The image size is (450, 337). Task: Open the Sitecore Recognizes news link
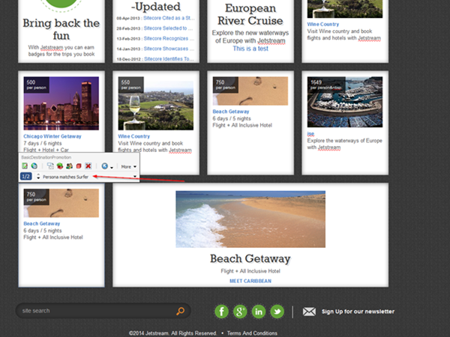click(169, 38)
